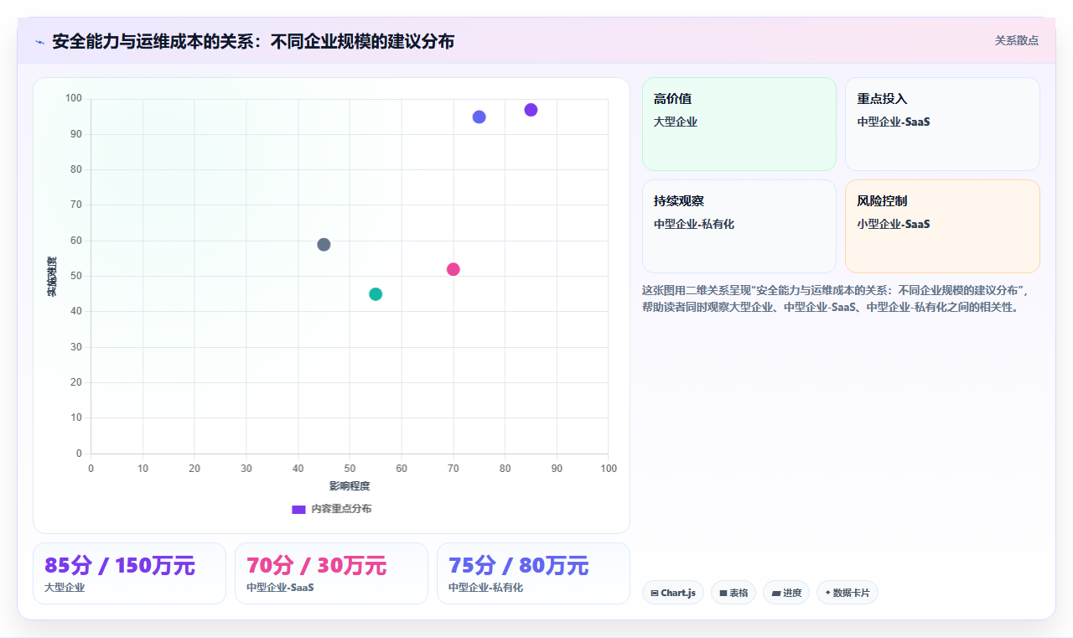The height and width of the screenshot is (638, 1073).
Task: Click the 75分 / 80万元 stat card
Action: 533,573
